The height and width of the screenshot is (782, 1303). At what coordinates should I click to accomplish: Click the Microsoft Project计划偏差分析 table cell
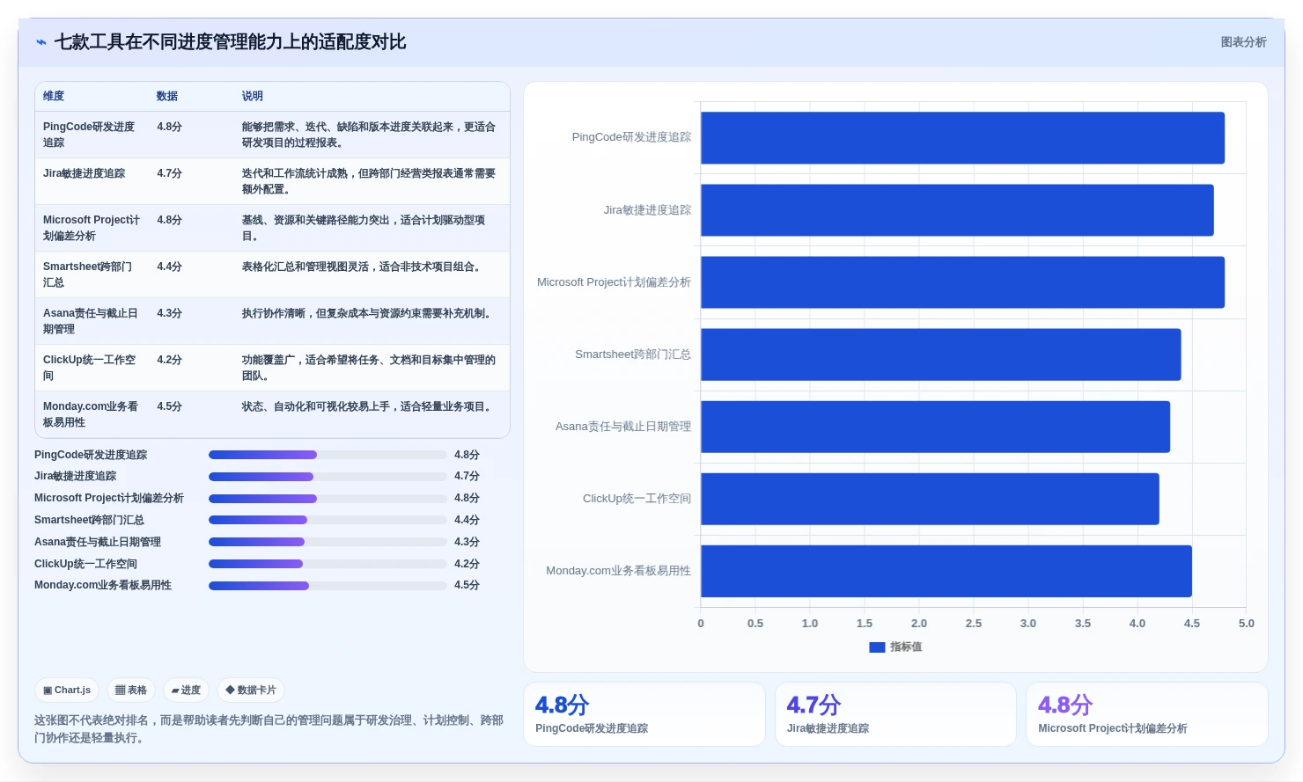(92, 228)
